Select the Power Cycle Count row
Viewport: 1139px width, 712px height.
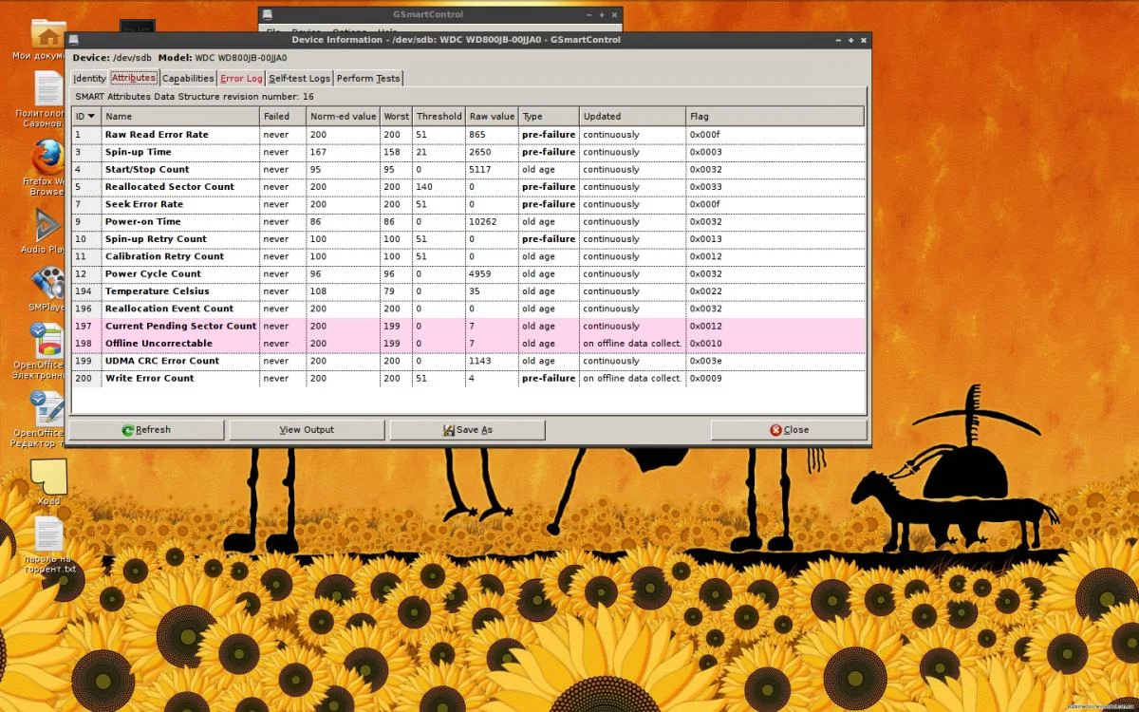(x=468, y=273)
